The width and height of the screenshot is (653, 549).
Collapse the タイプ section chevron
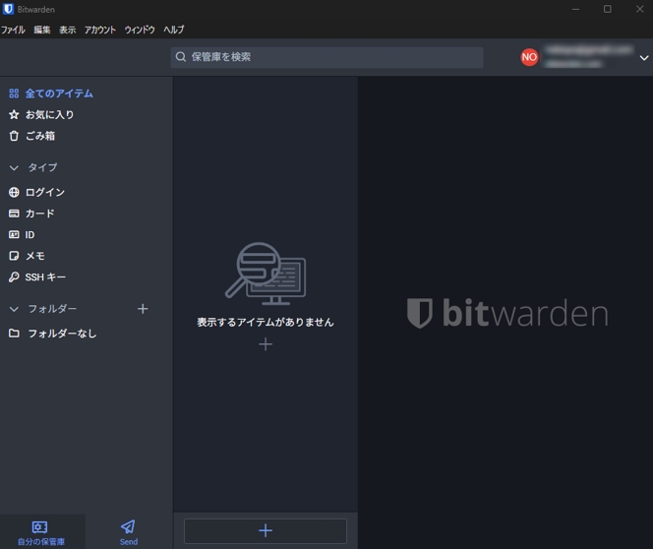click(14, 168)
